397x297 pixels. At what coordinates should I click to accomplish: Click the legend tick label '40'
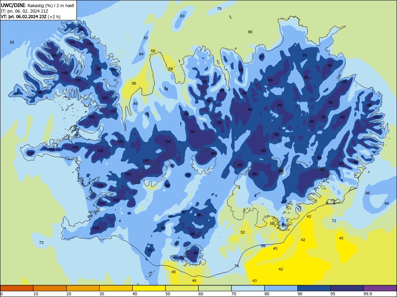pos(135,294)
